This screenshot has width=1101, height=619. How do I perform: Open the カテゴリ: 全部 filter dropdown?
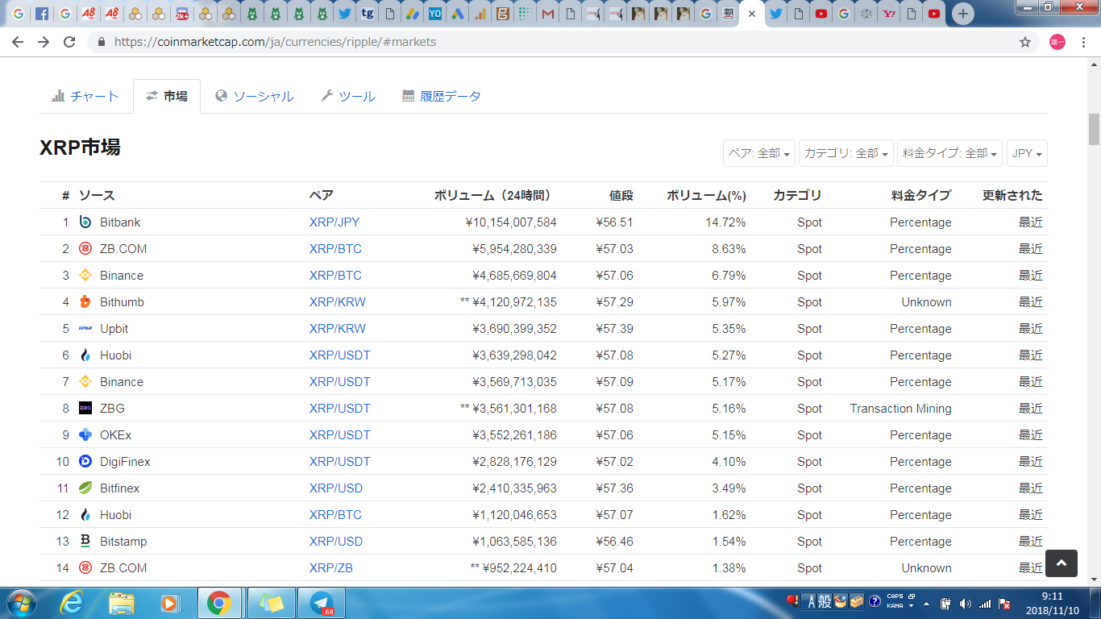click(x=846, y=153)
